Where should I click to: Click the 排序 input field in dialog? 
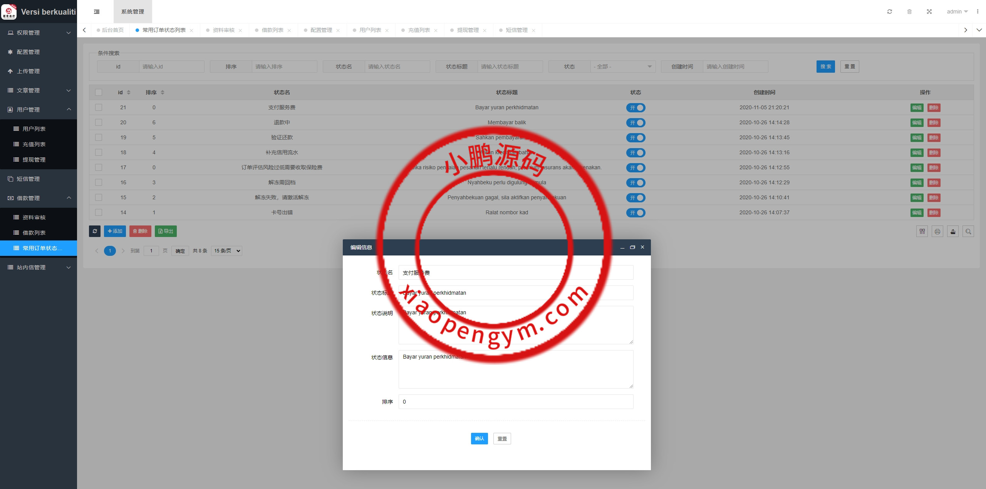(x=516, y=402)
